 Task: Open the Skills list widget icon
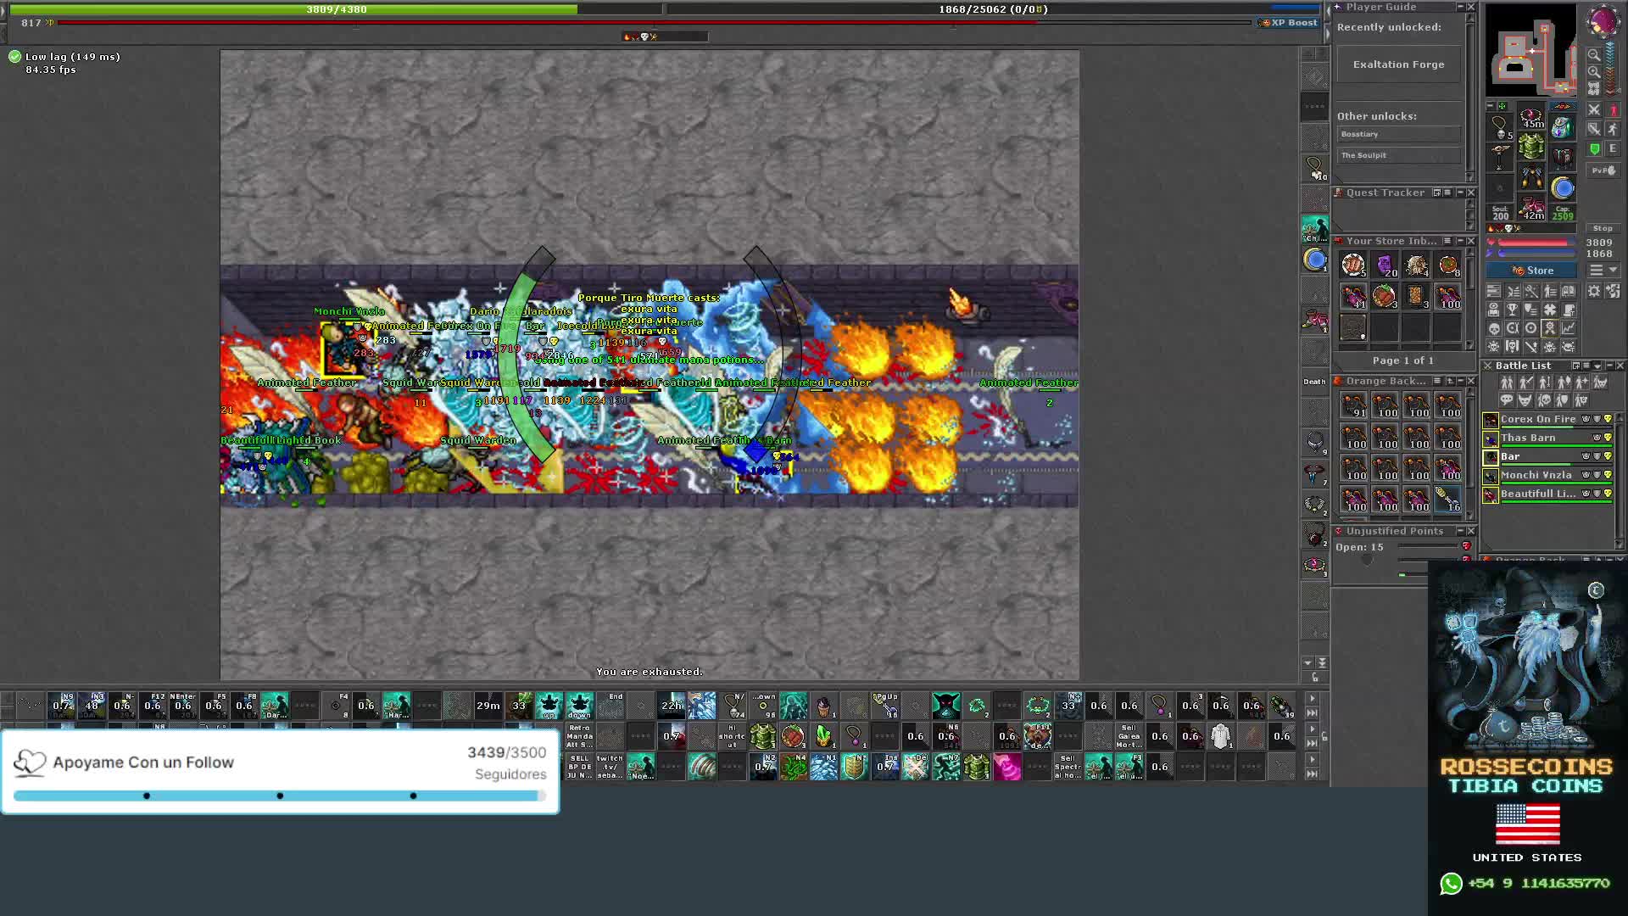click(1494, 291)
